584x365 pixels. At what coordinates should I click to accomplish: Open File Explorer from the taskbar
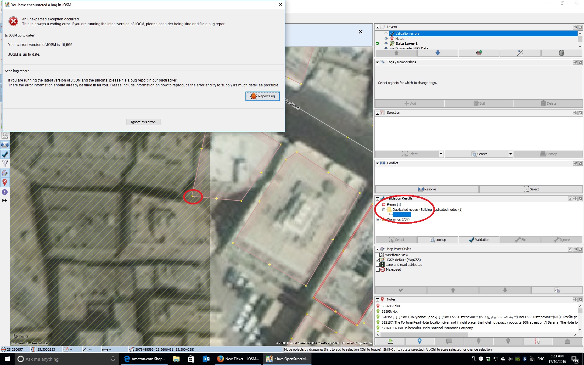176,359
